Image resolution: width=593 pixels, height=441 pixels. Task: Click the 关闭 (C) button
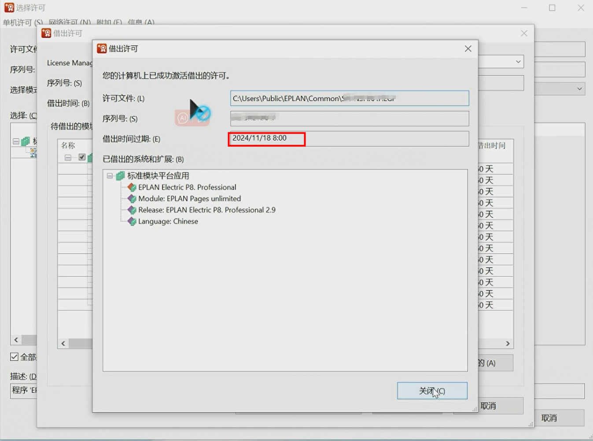[x=432, y=390]
